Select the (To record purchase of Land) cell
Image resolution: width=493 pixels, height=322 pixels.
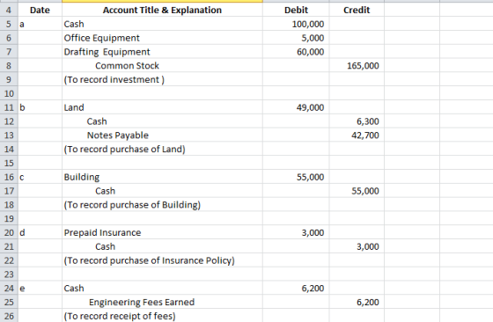click(x=162, y=149)
